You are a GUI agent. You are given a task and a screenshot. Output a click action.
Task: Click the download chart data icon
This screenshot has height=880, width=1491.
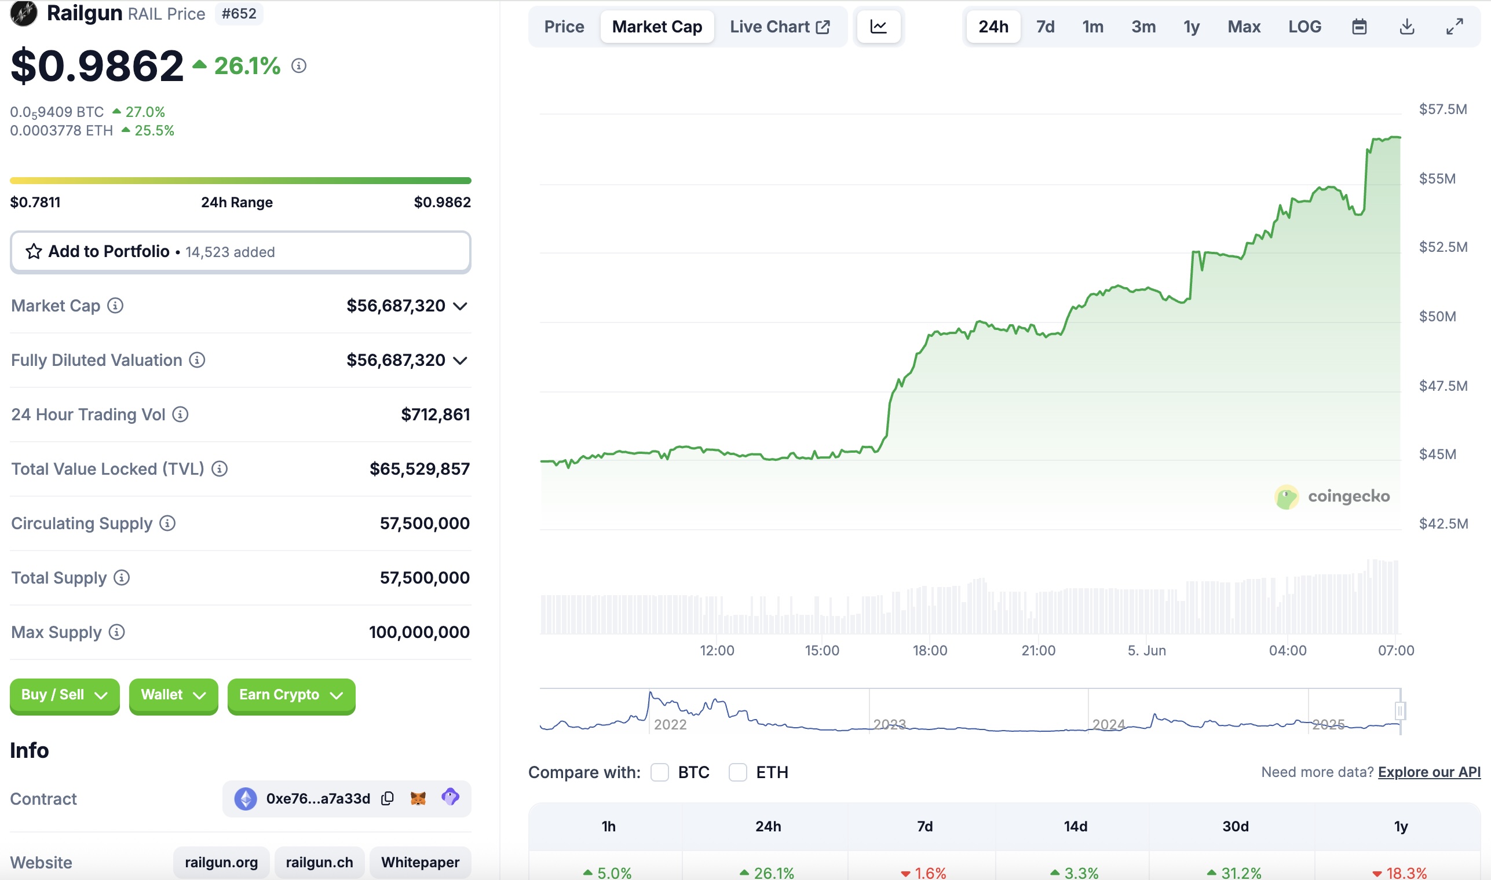(1407, 27)
